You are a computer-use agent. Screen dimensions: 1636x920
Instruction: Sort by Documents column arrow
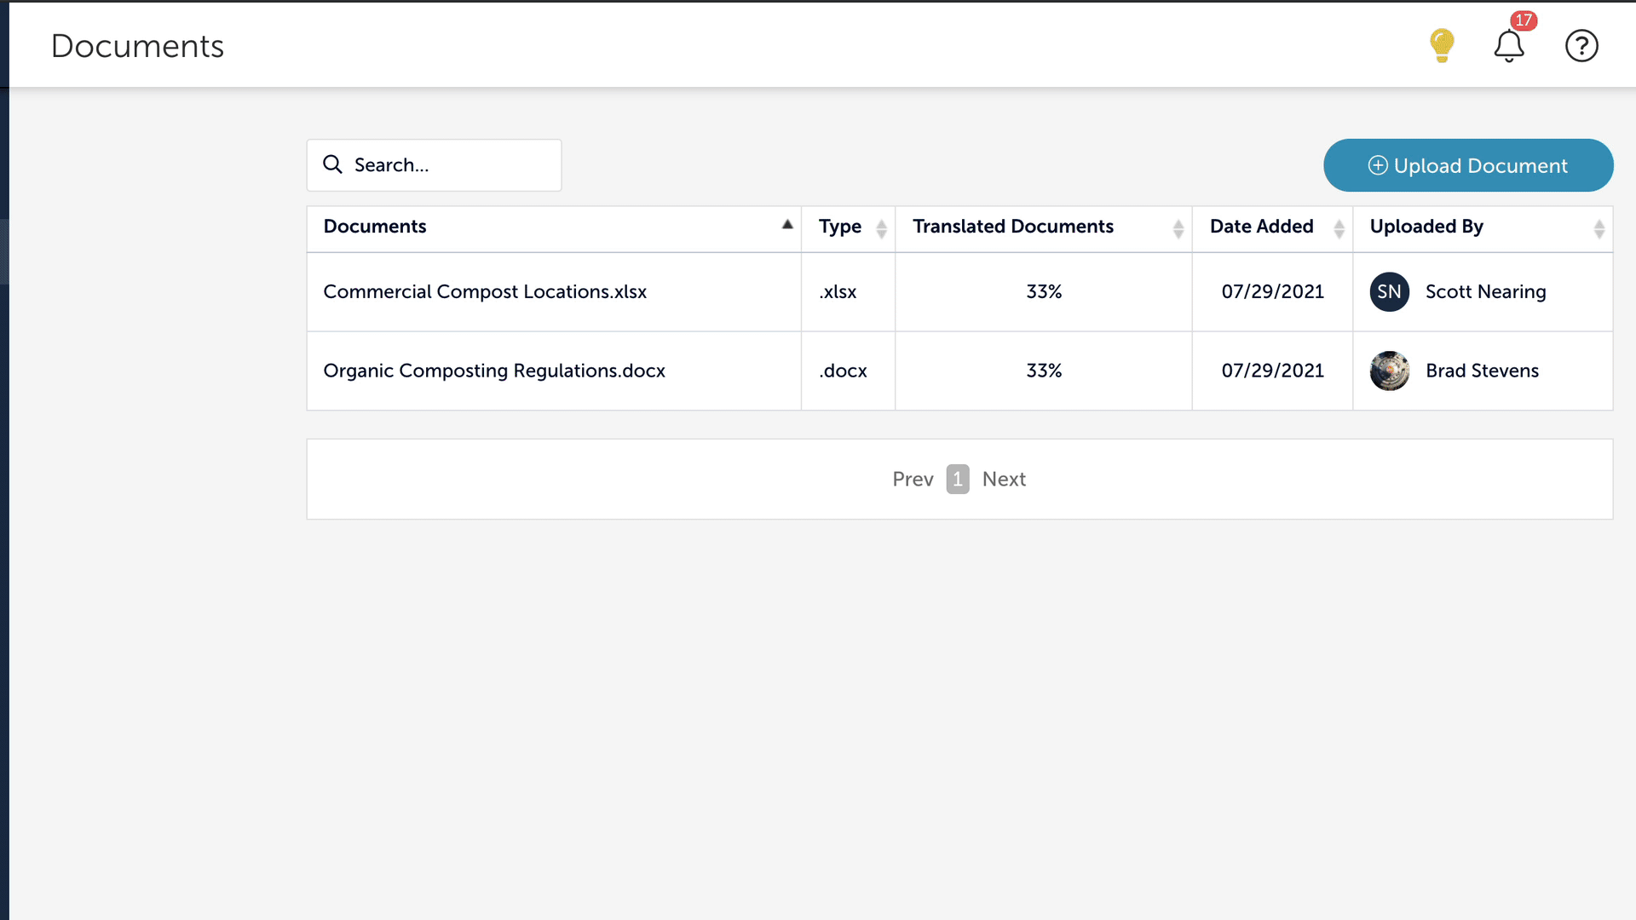[787, 226]
